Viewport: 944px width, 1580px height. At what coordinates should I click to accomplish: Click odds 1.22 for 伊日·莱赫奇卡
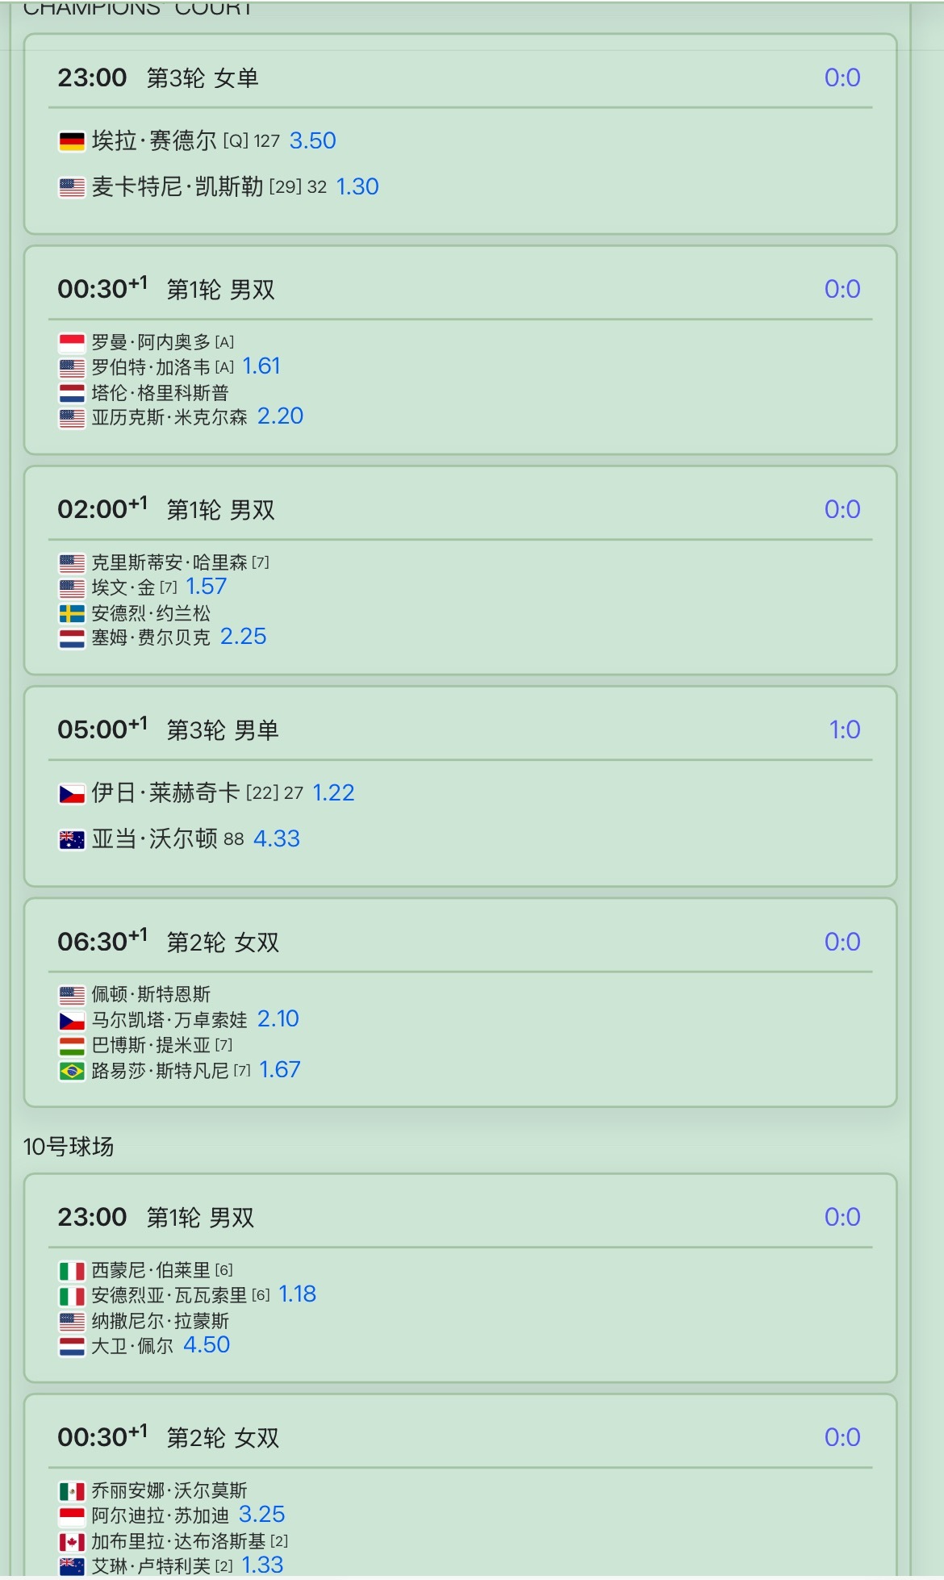tap(333, 792)
